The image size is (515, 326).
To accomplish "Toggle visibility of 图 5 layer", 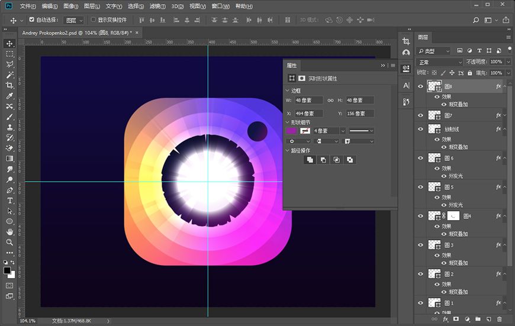I will (420, 187).
